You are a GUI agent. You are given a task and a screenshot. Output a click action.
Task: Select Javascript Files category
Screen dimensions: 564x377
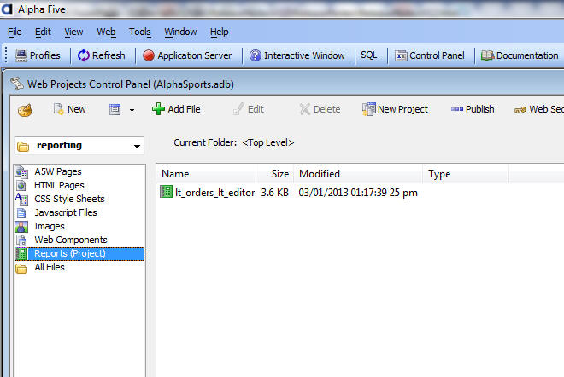[x=66, y=212]
